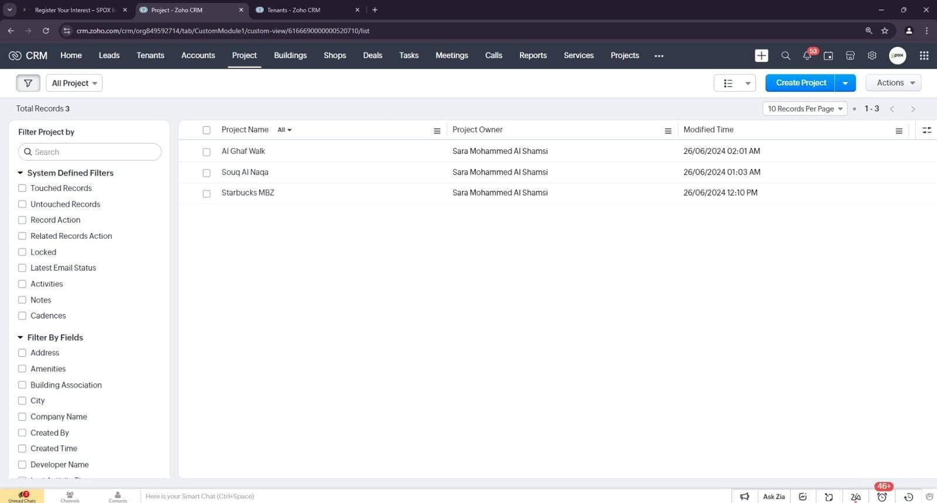The image size is (937, 503).
Task: Open the sticky note icon in bottom bar
Action: 829,497
